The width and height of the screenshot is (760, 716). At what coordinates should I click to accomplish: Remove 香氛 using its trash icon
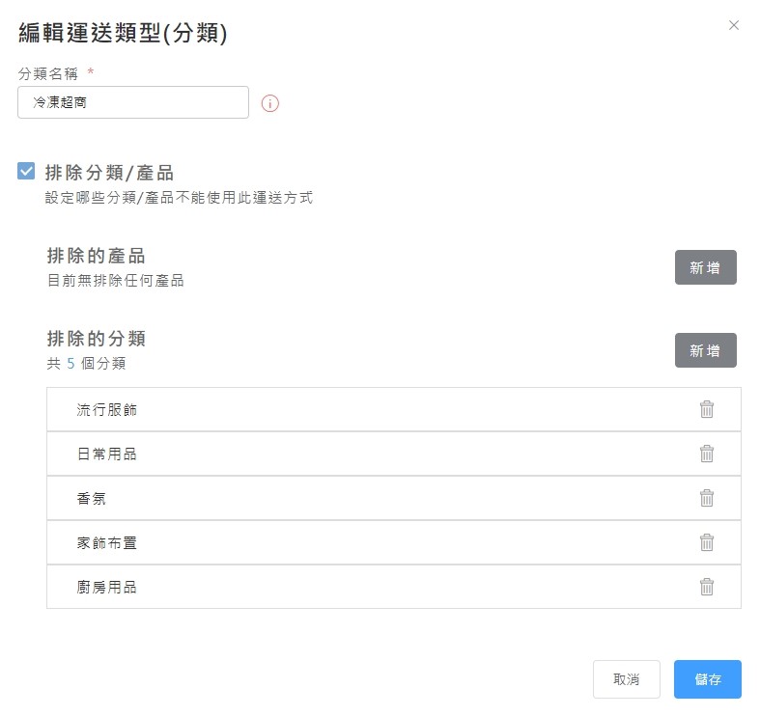(x=706, y=498)
